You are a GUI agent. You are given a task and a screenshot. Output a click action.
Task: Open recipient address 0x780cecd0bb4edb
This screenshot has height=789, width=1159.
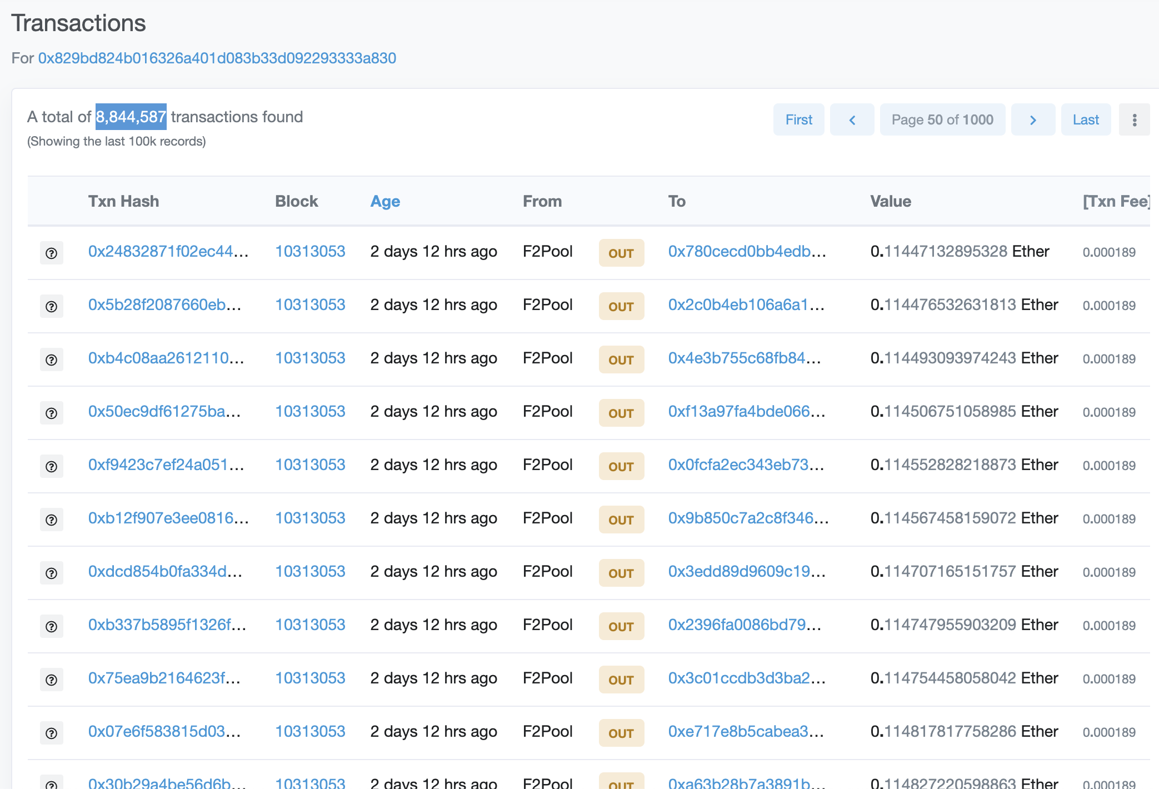coord(747,251)
